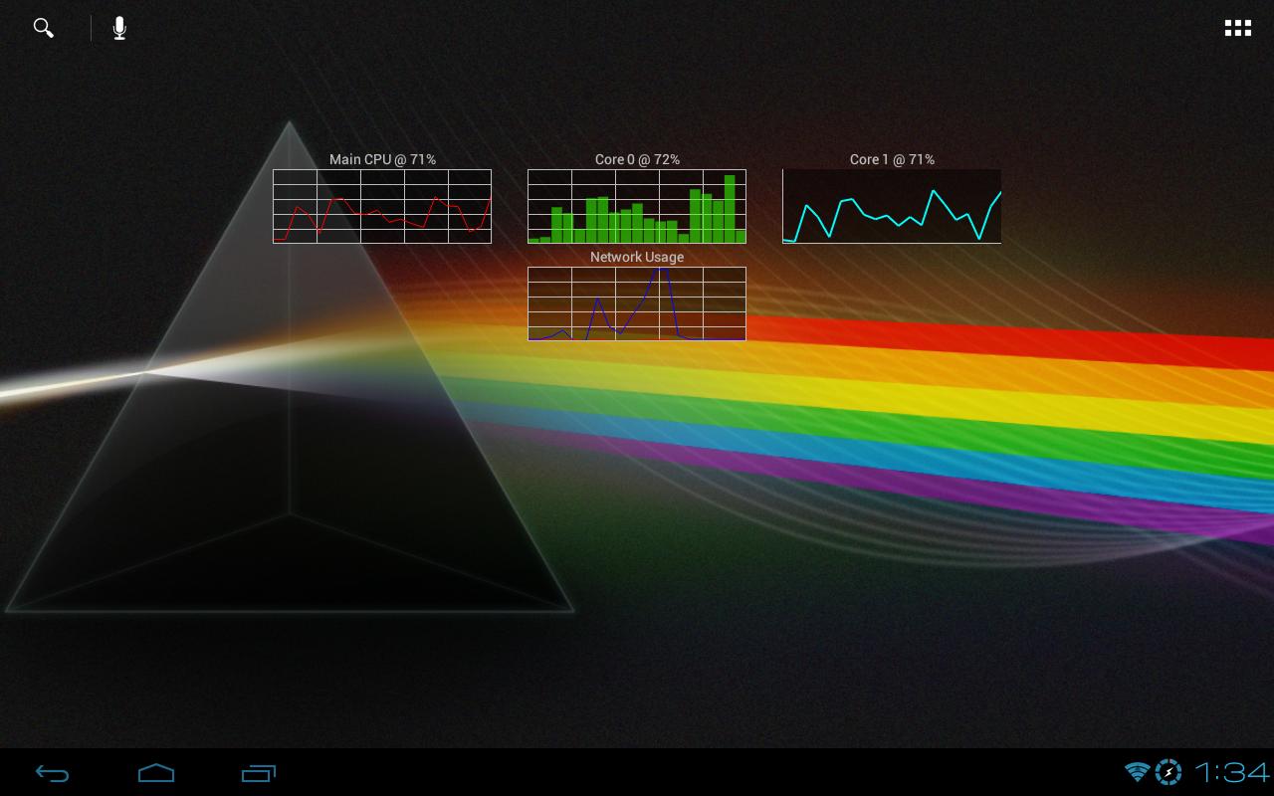Tap the Home navigation button
Screen dimensions: 1274x796
coord(156,772)
